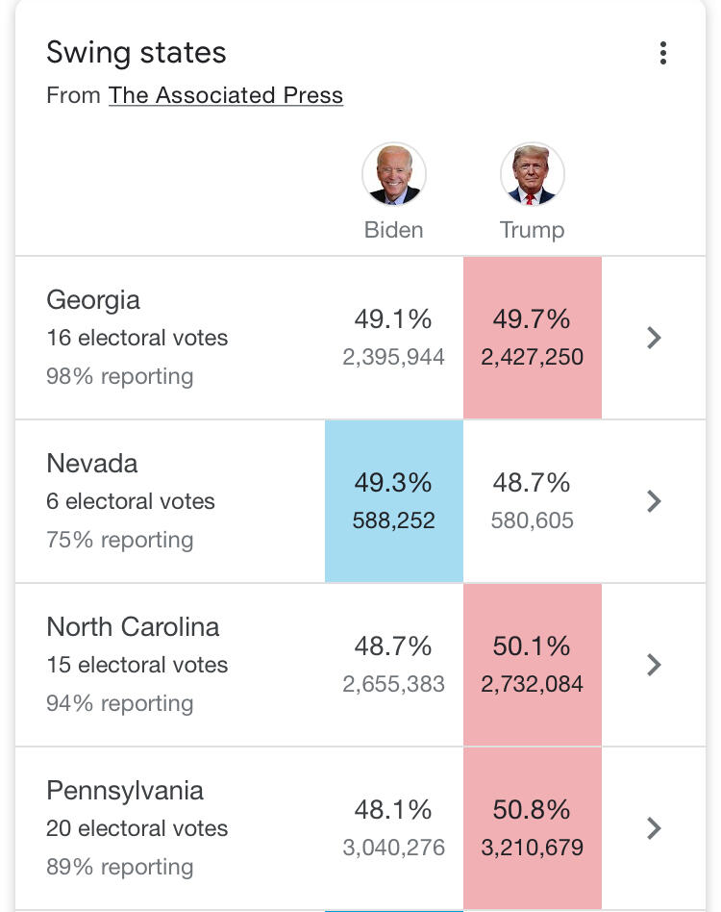
Task: Select the North Carolina state name
Action: [x=133, y=627]
